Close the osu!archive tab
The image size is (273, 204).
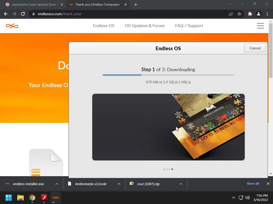[62, 5]
